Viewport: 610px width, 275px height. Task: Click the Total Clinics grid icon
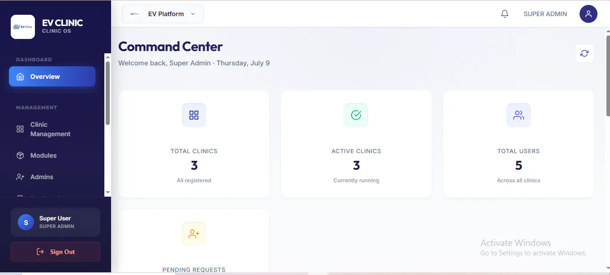click(194, 115)
